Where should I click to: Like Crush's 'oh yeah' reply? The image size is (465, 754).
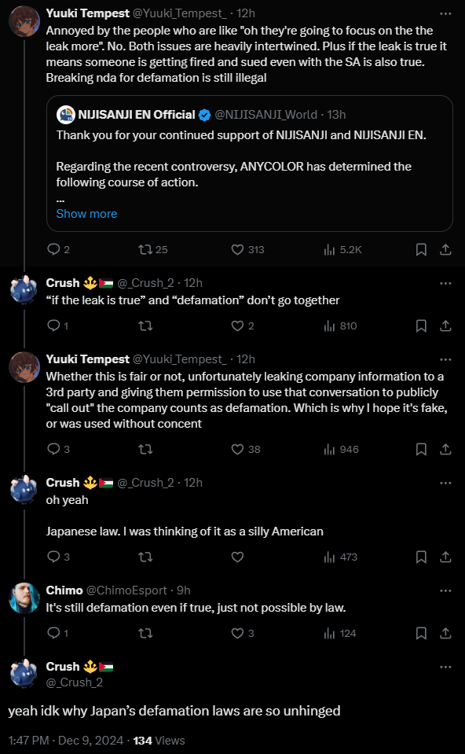(x=237, y=557)
